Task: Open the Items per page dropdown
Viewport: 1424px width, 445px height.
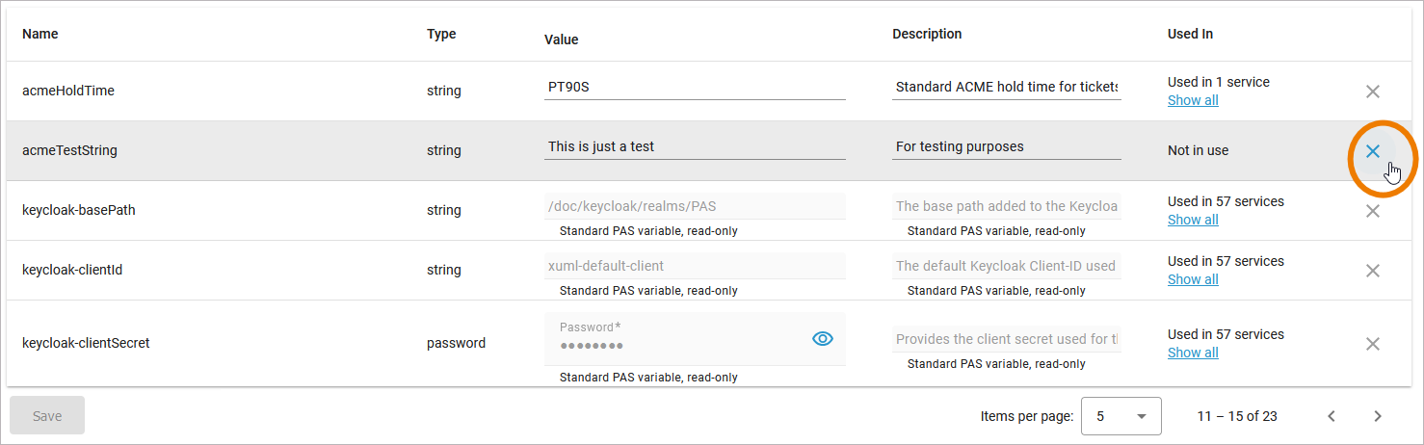Action: click(1121, 416)
